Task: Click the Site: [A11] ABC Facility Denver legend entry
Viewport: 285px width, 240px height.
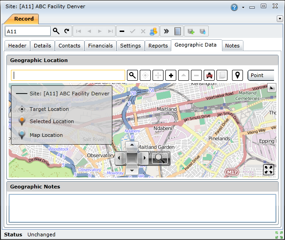Action: [x=63, y=94]
